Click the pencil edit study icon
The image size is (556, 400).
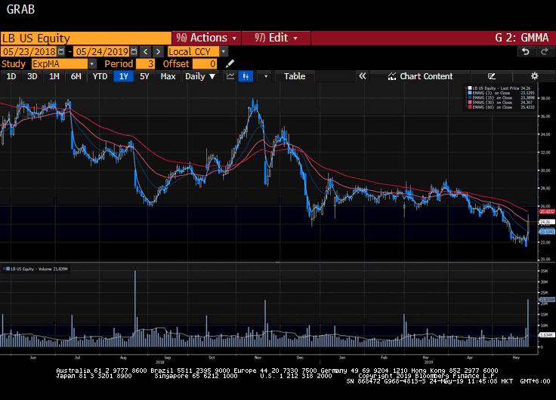point(230,64)
